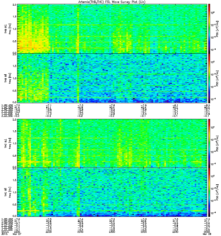The height and width of the screenshot is (236, 221).
Task: Click the 'PSD [nT²/Hz]' label of THC B⊥ color bar
Action: pos(217,143)
